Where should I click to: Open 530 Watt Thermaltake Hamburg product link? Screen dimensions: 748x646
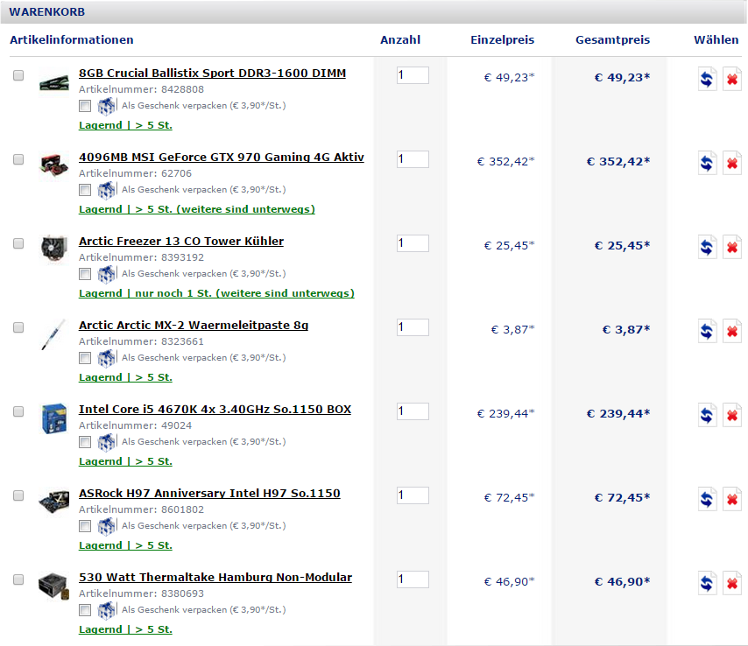tap(215, 578)
